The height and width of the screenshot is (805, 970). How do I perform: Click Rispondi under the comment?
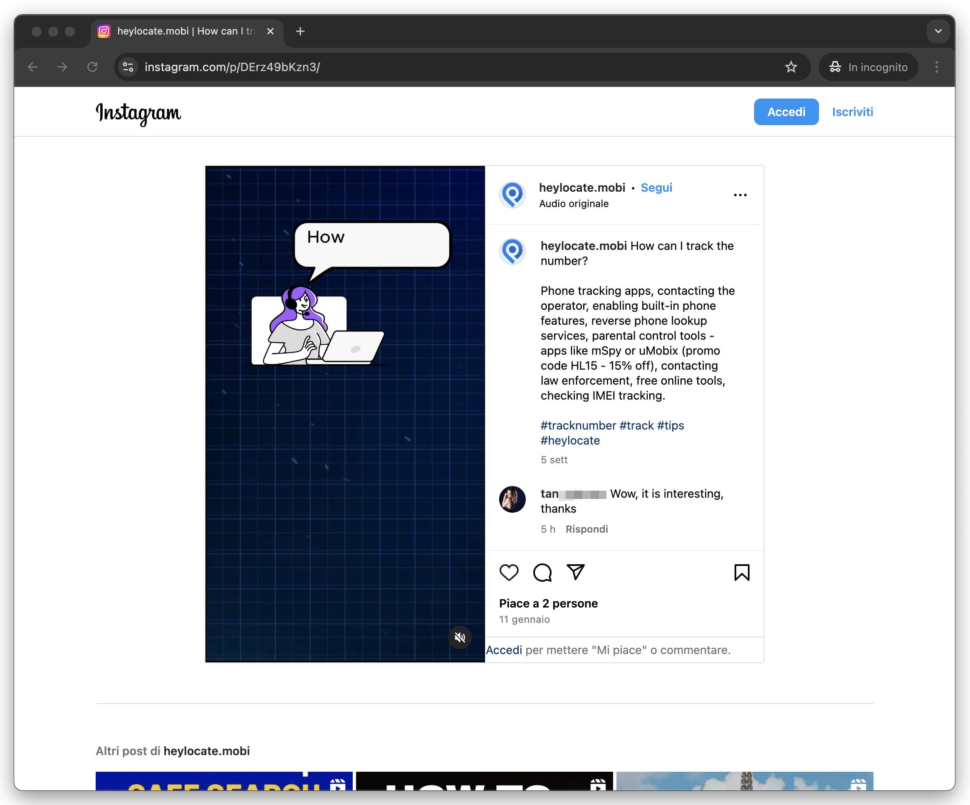click(x=586, y=529)
